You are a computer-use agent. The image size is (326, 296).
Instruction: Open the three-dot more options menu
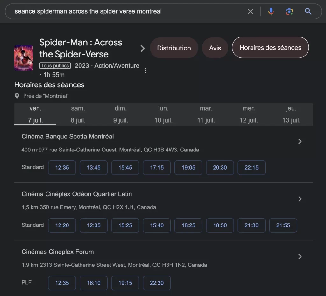point(145,71)
